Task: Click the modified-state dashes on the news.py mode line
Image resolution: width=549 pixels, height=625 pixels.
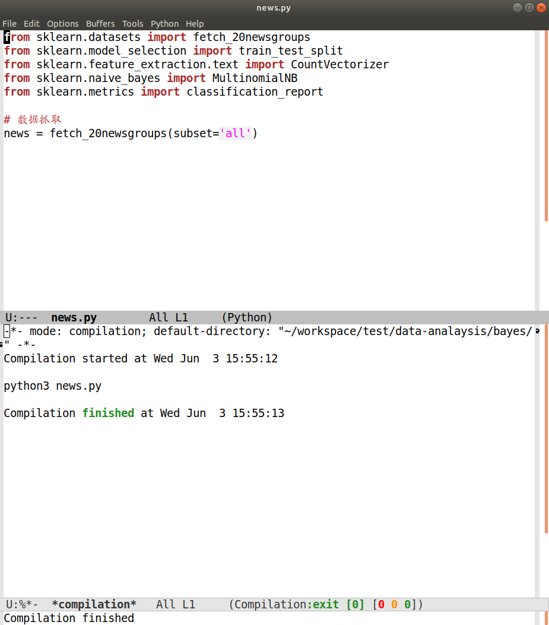Action: pos(30,317)
